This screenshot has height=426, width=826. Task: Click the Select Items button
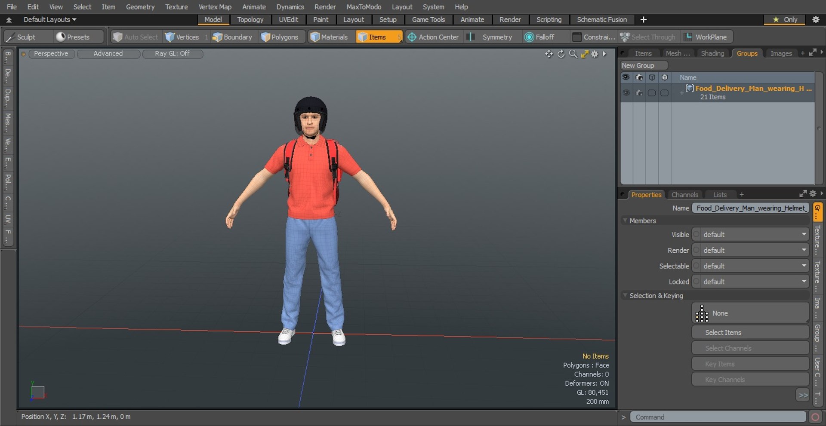pyautogui.click(x=750, y=332)
